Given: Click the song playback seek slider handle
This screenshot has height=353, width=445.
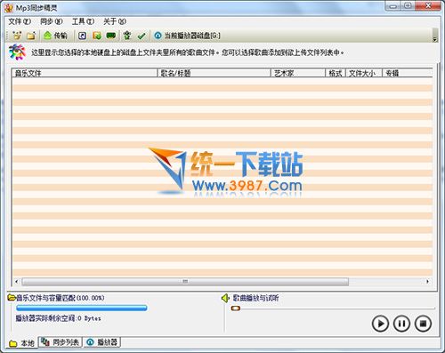Looking at the screenshot, I should [x=236, y=309].
